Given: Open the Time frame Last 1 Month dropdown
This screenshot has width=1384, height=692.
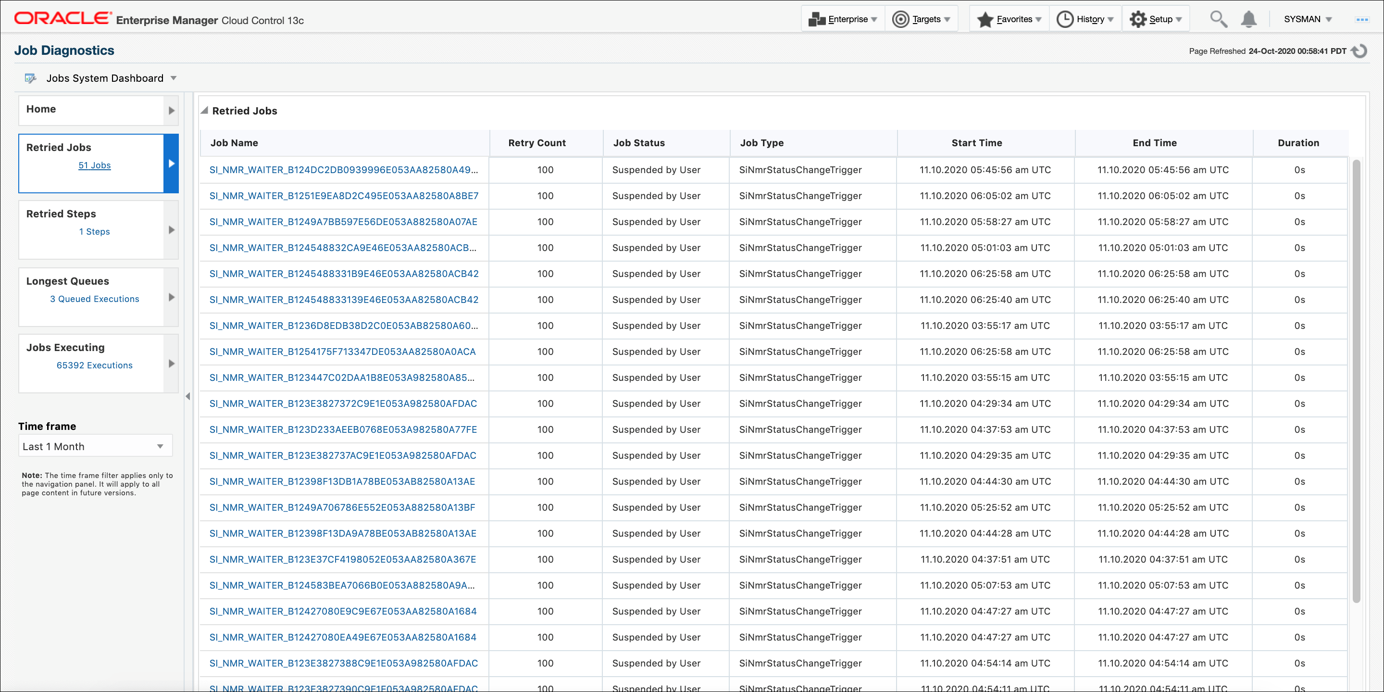Looking at the screenshot, I should pos(95,446).
